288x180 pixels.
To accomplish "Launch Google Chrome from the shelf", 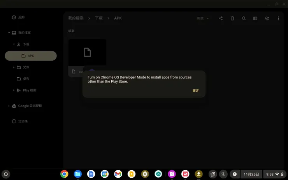I will click(x=64, y=174).
